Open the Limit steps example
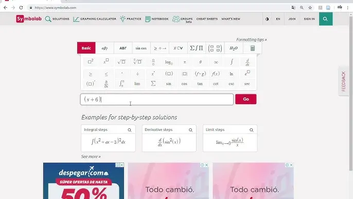 click(230, 138)
